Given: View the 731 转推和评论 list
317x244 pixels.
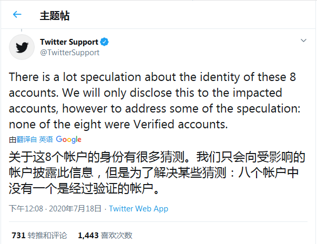Looking at the screenshot, I should (40, 235).
